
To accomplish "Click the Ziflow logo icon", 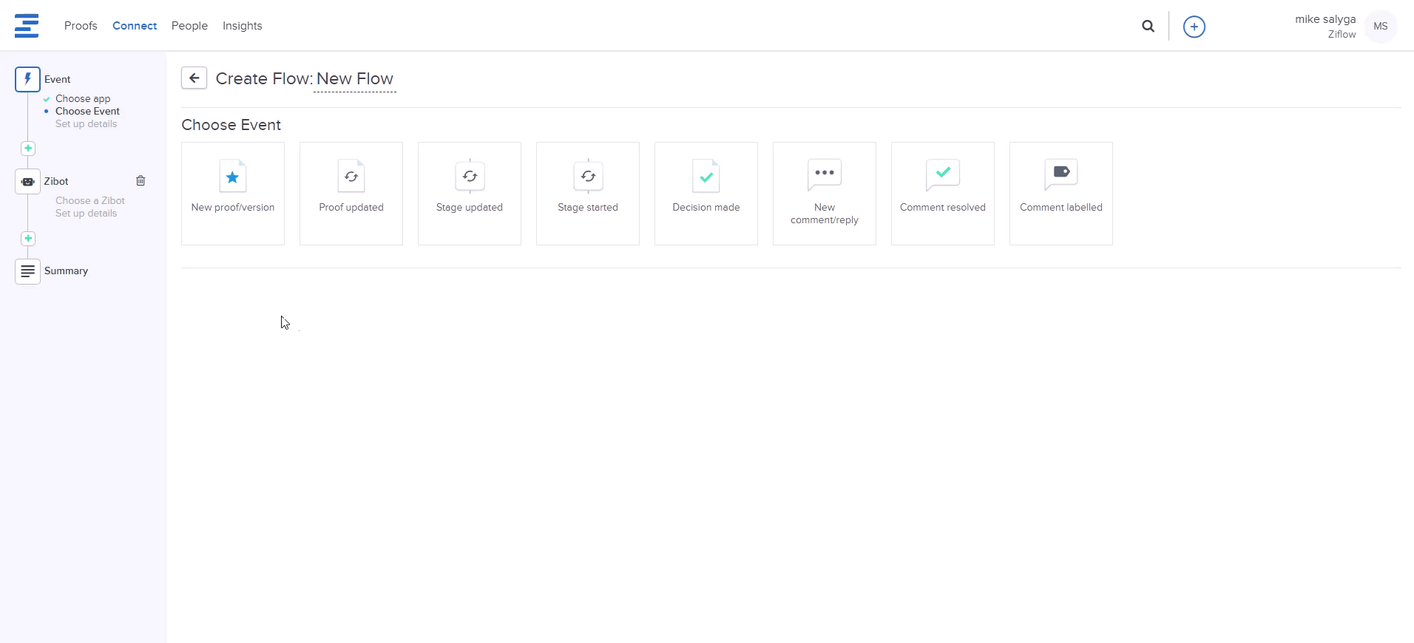I will [27, 26].
